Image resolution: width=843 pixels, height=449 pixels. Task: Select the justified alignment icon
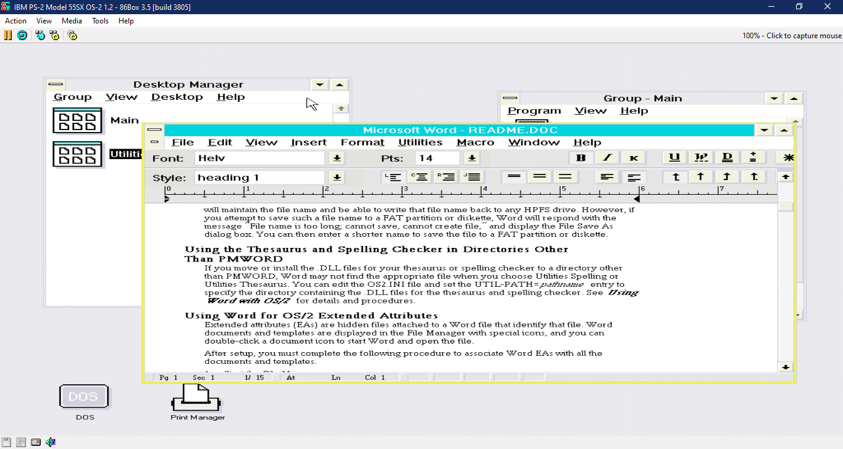coord(472,176)
